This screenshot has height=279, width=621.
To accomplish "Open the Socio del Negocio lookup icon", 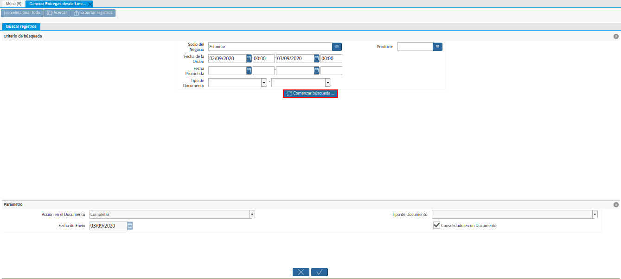I will pyautogui.click(x=337, y=47).
